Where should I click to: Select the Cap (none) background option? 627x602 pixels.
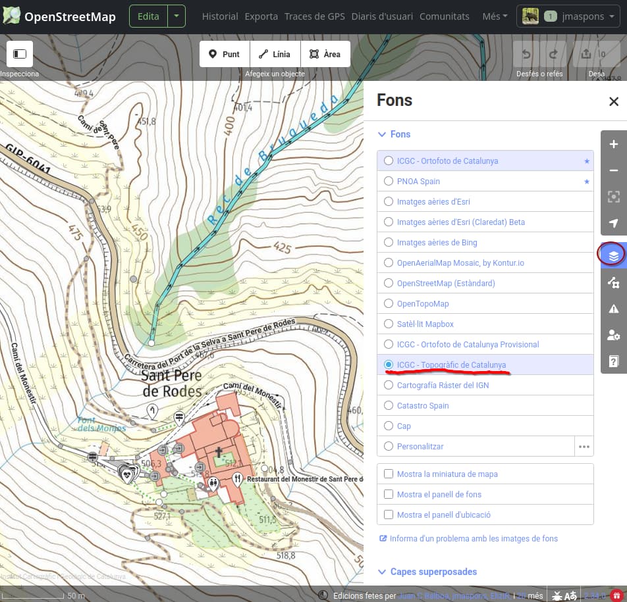(x=485, y=426)
